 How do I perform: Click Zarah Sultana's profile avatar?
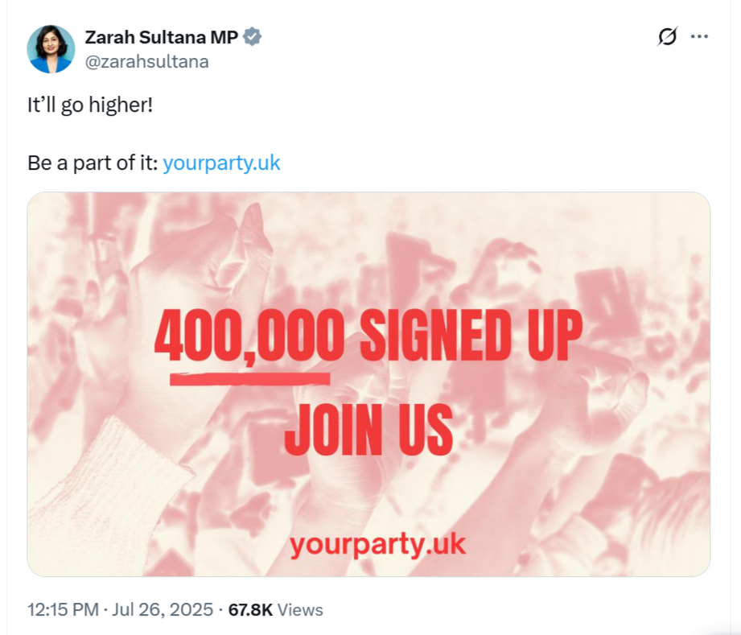coord(51,48)
